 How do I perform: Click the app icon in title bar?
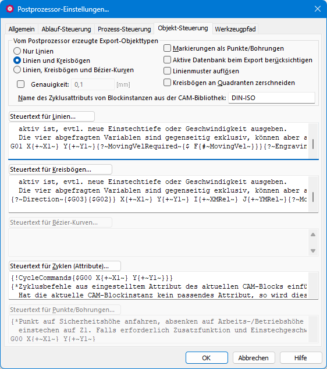click(10, 9)
